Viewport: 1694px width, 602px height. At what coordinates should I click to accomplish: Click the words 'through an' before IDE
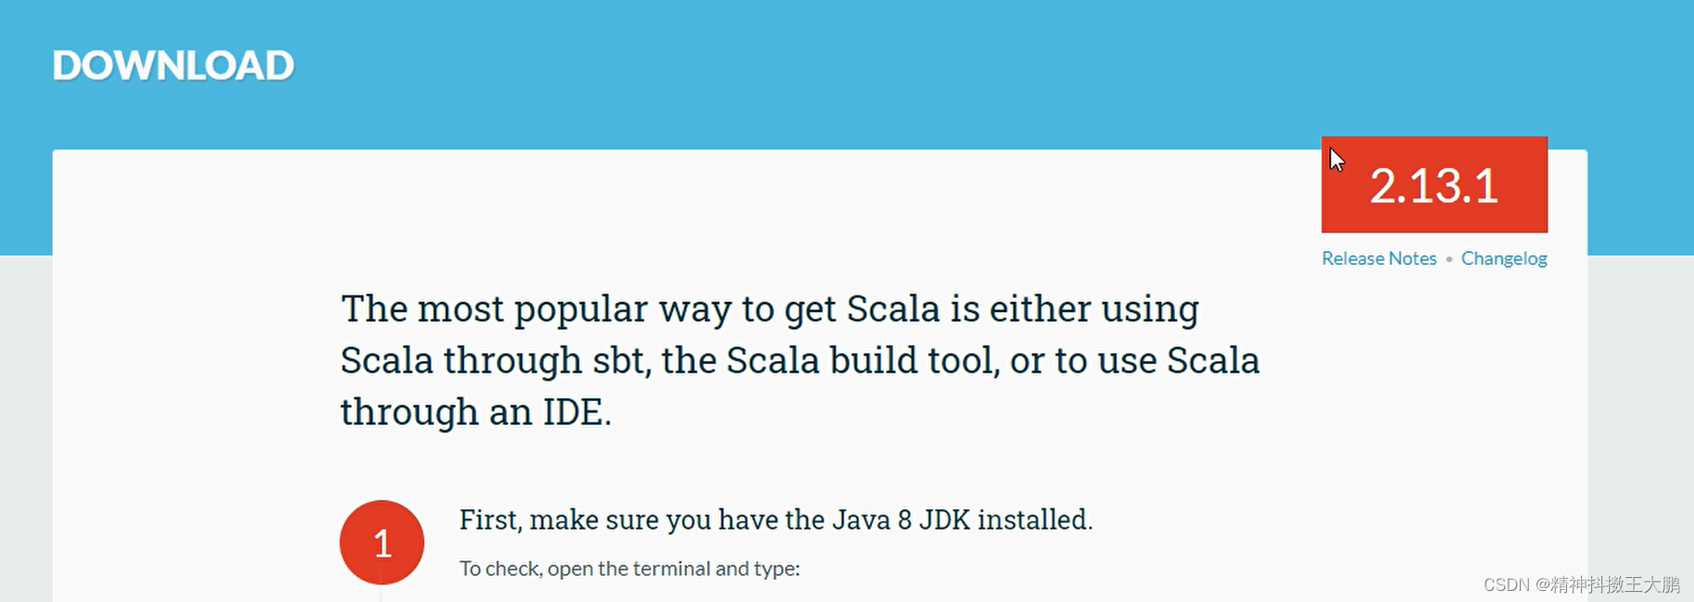436,412
